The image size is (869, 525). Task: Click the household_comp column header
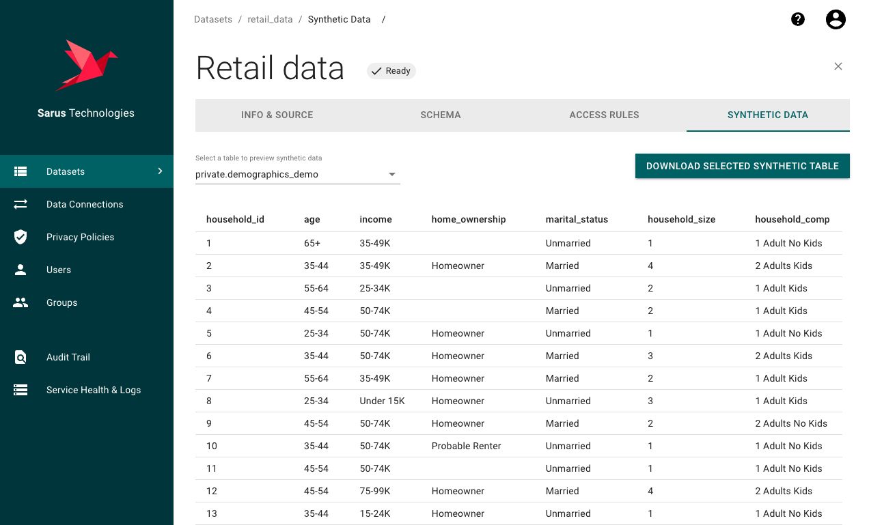[x=792, y=219]
